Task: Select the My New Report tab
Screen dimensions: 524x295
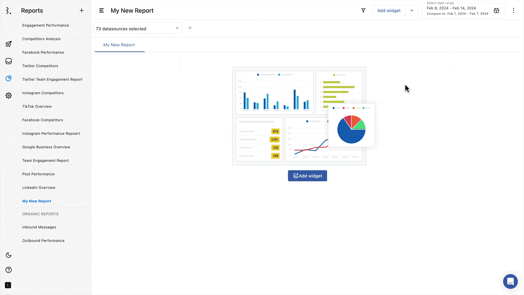Action: tap(119, 45)
